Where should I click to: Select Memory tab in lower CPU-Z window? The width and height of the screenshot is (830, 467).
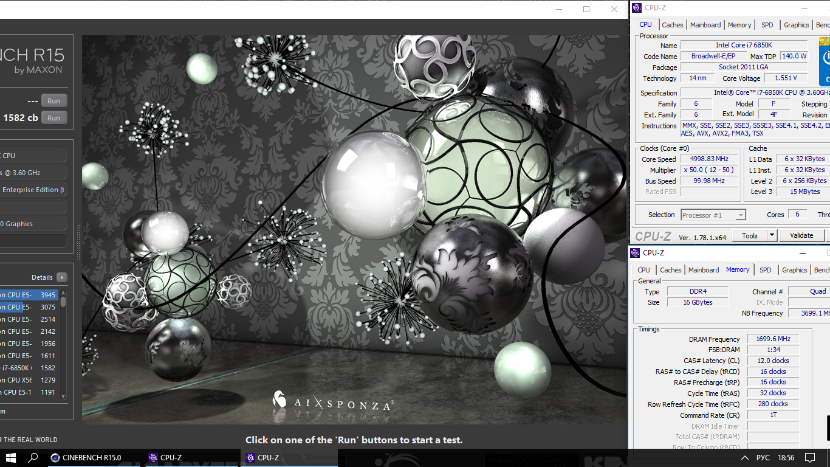tap(738, 269)
